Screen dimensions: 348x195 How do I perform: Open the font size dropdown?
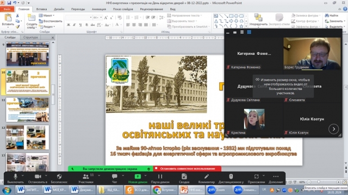point(101,17)
